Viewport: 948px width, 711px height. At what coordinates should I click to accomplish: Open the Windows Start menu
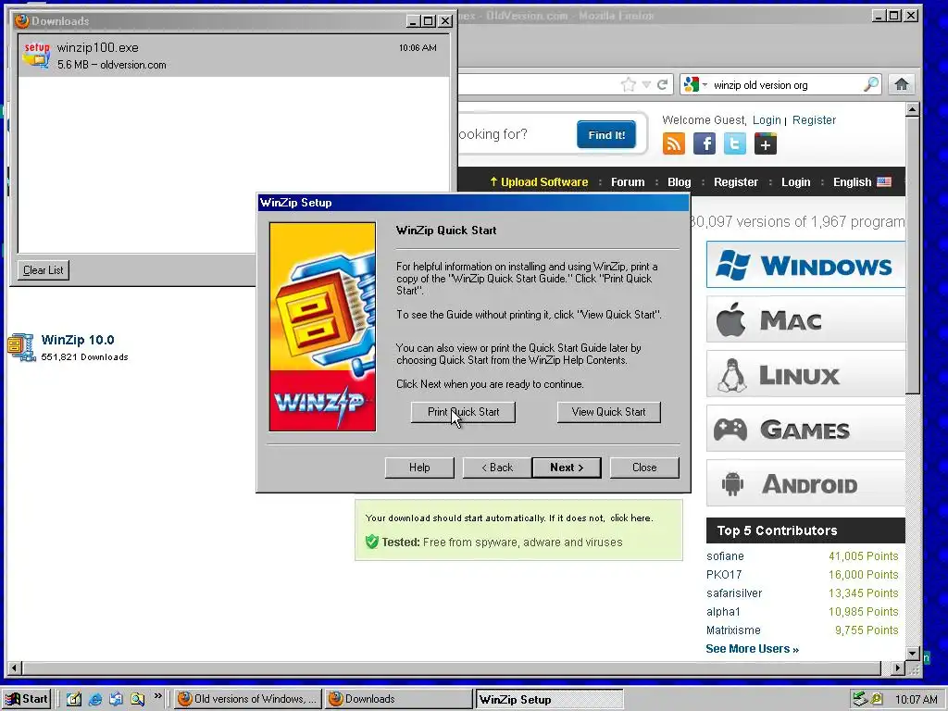tap(27, 699)
